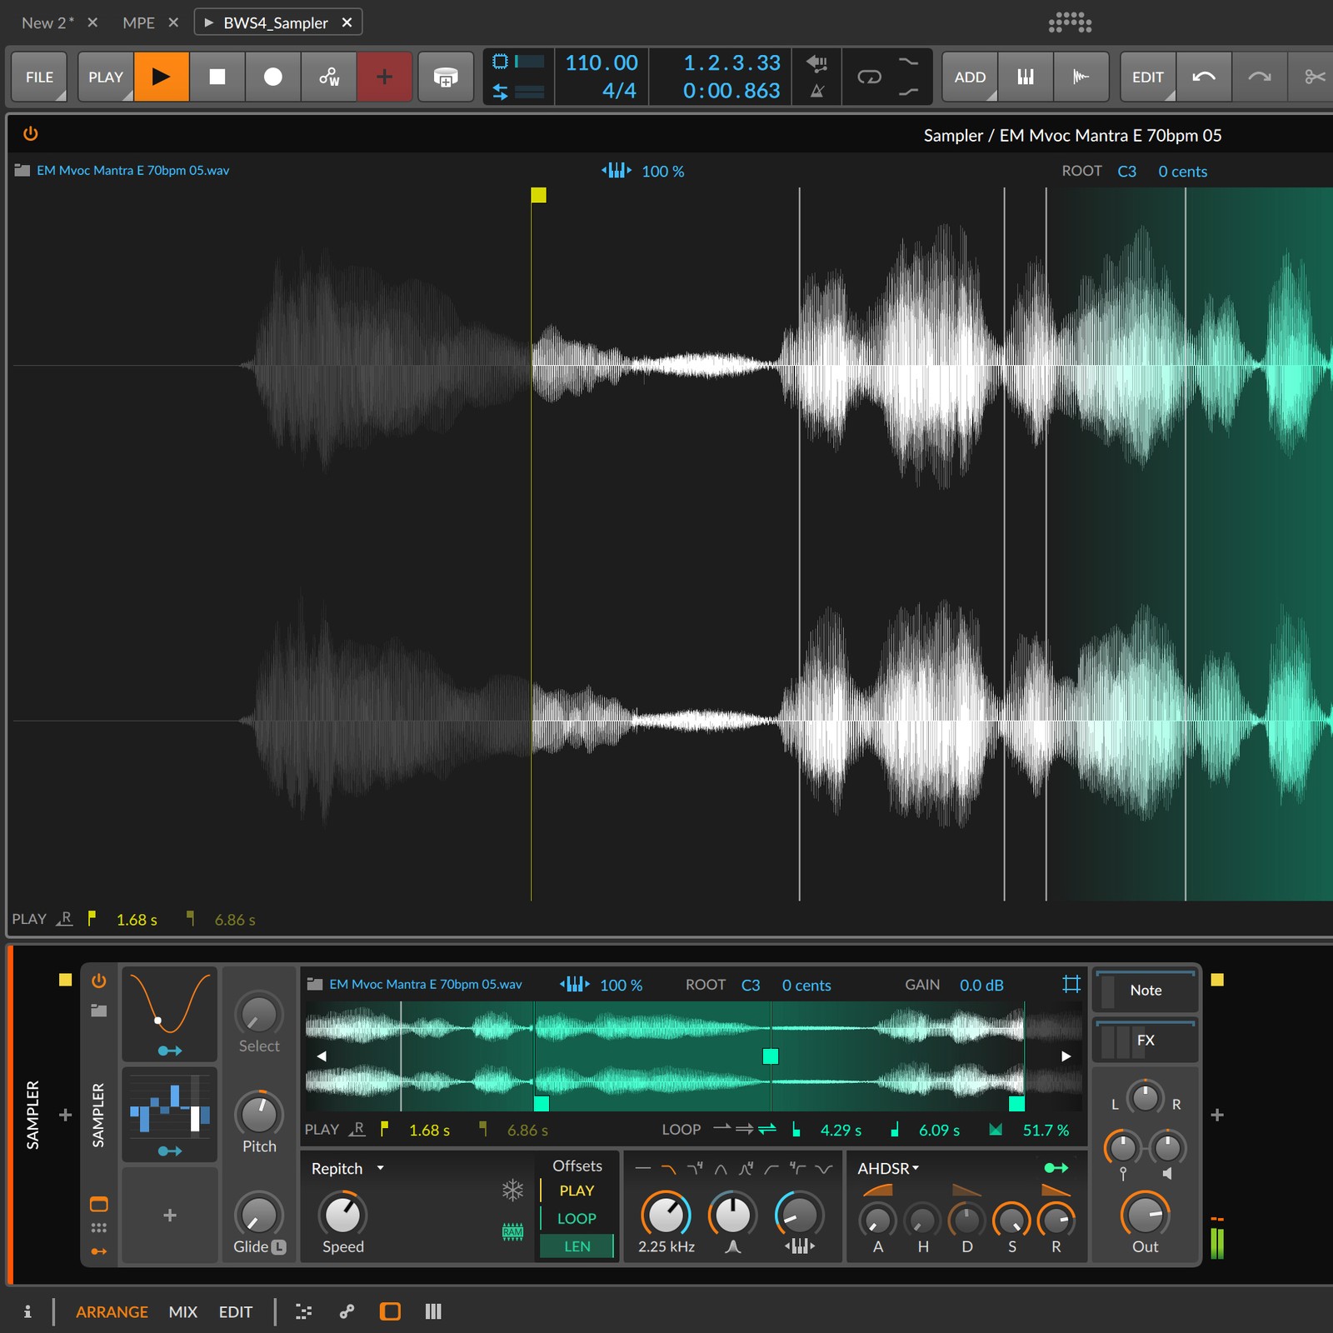The image size is (1333, 1333).
Task: Click the Record button in the transport
Action: [271, 77]
